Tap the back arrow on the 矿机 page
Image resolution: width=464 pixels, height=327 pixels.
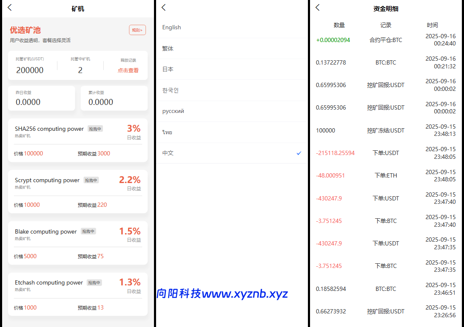tap(9, 8)
